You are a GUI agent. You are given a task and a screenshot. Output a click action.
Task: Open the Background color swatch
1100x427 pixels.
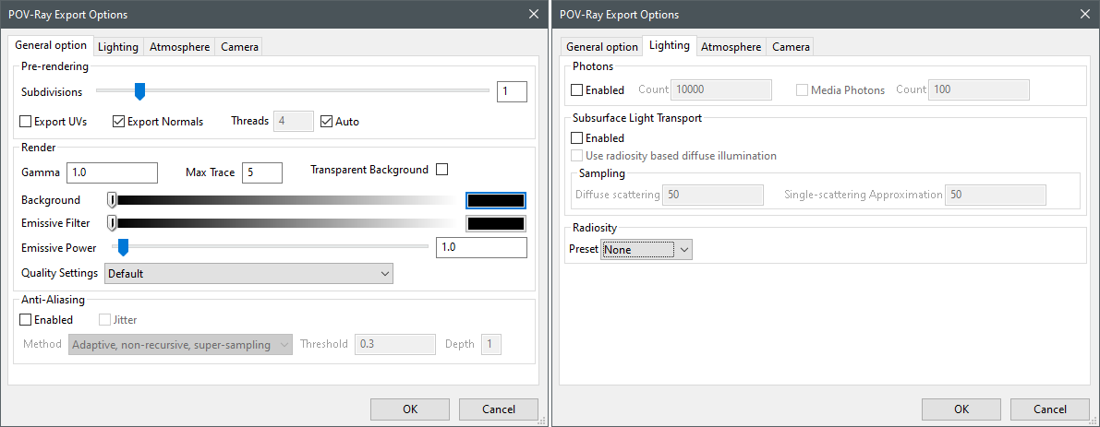(496, 200)
